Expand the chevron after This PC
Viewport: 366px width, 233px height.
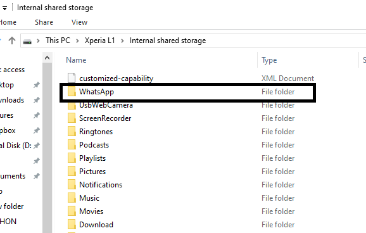point(77,41)
